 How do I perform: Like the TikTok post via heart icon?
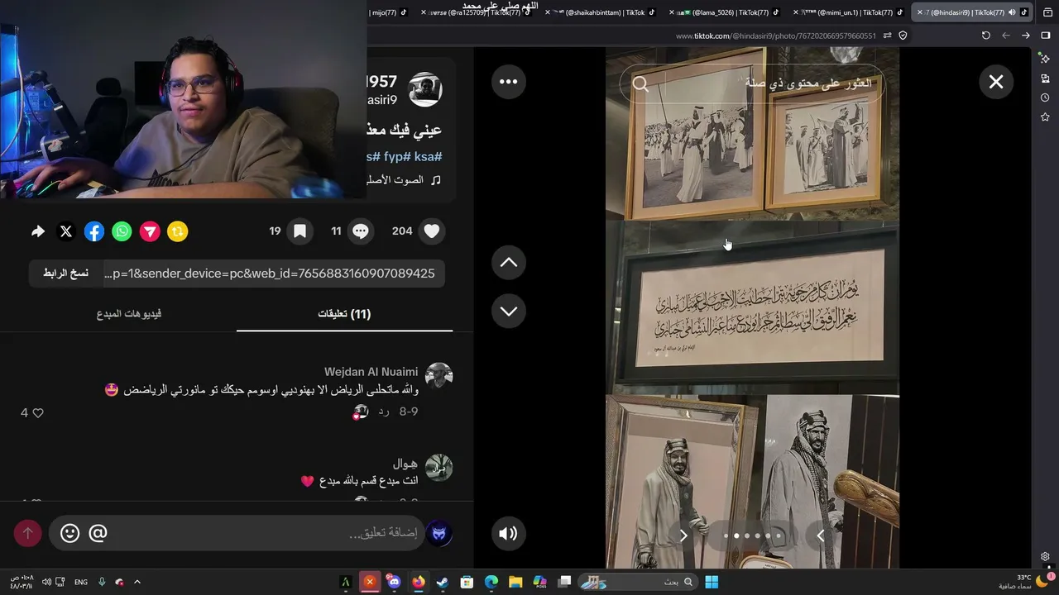pyautogui.click(x=431, y=231)
